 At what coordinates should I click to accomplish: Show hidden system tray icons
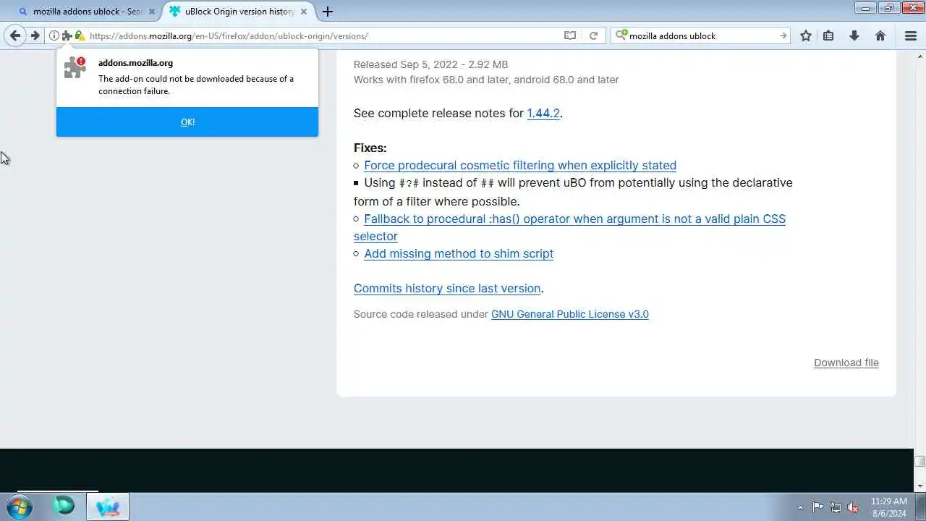click(x=800, y=507)
